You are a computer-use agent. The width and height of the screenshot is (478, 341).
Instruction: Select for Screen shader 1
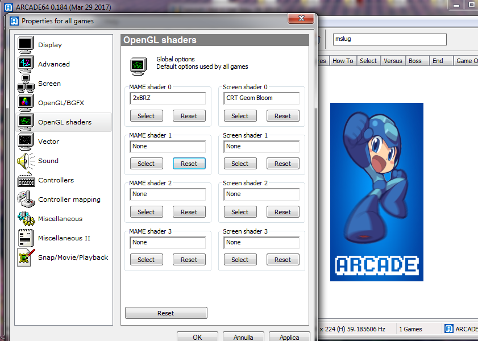point(240,164)
